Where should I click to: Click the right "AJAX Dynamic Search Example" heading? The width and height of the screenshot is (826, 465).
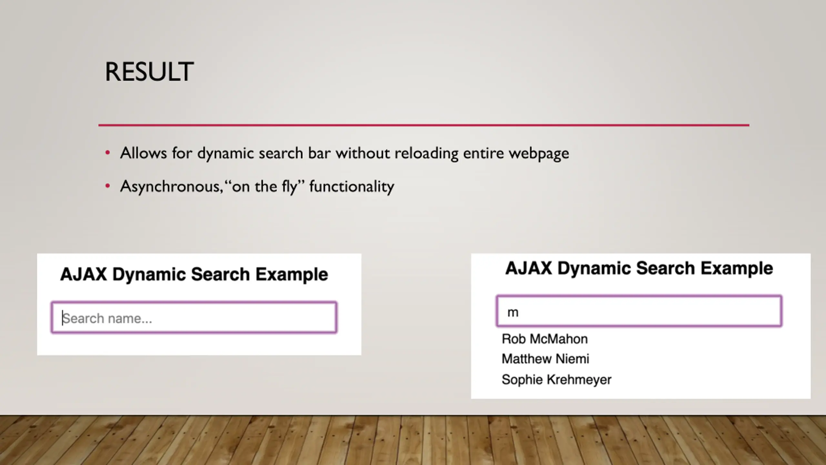point(639,268)
